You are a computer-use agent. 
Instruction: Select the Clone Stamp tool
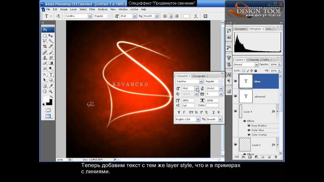(45, 58)
